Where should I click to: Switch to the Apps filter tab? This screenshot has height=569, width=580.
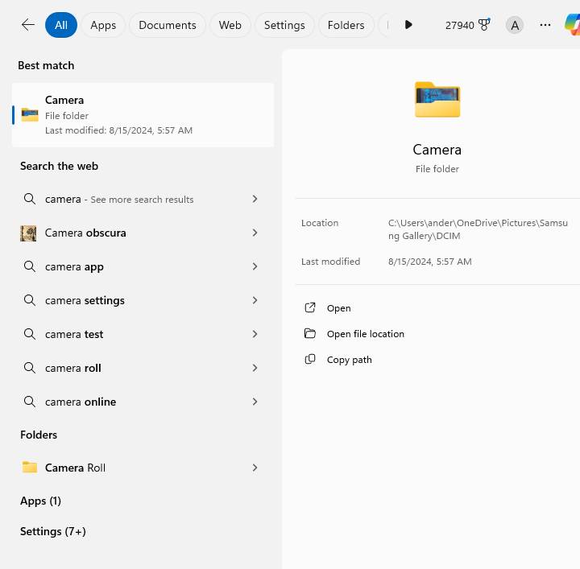pos(103,25)
